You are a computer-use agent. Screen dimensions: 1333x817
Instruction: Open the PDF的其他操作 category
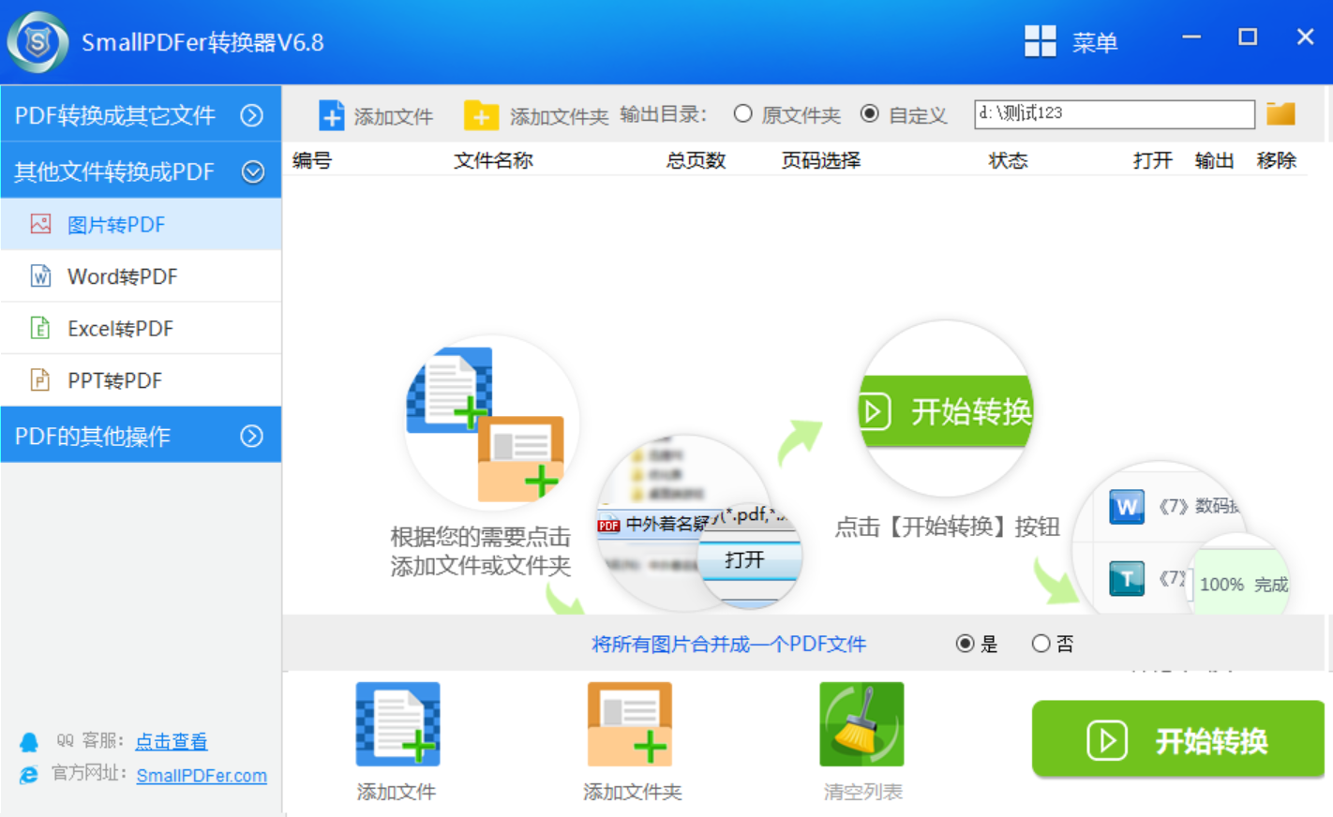pyautogui.click(x=141, y=435)
